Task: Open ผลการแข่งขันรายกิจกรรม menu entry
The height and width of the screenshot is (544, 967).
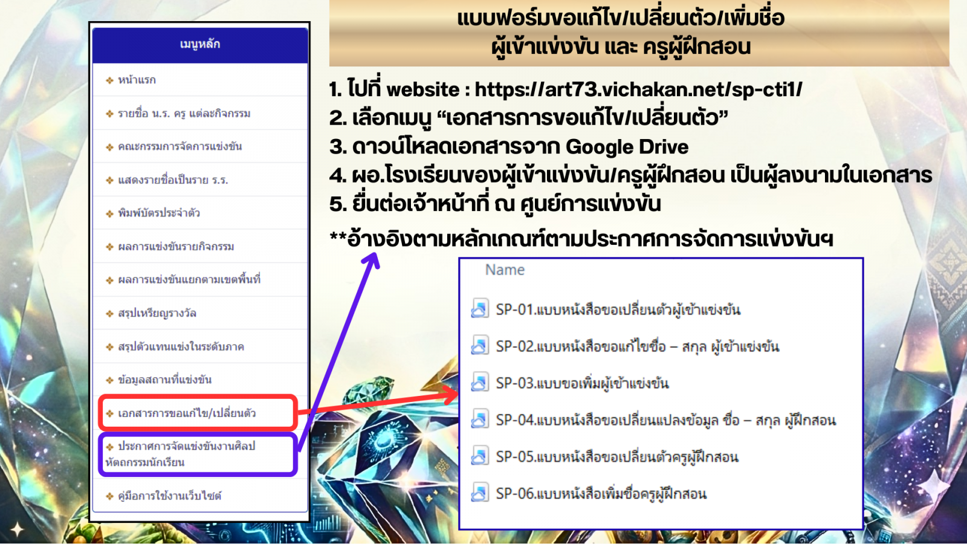Action: click(176, 247)
